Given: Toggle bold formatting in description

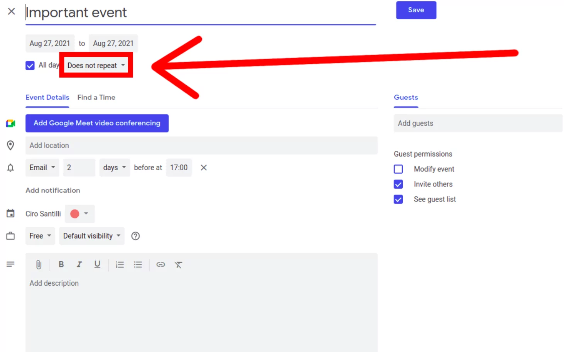Looking at the screenshot, I should [x=61, y=264].
